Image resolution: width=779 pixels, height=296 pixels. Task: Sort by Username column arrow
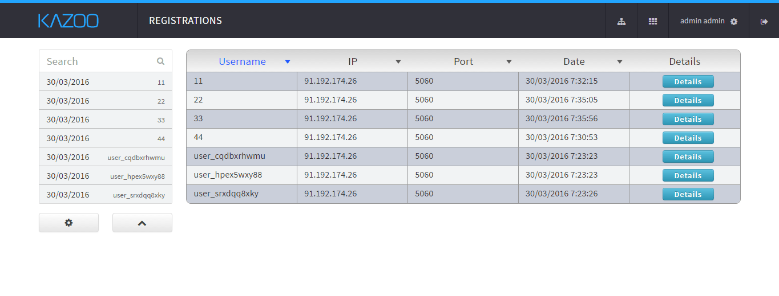[x=288, y=61]
